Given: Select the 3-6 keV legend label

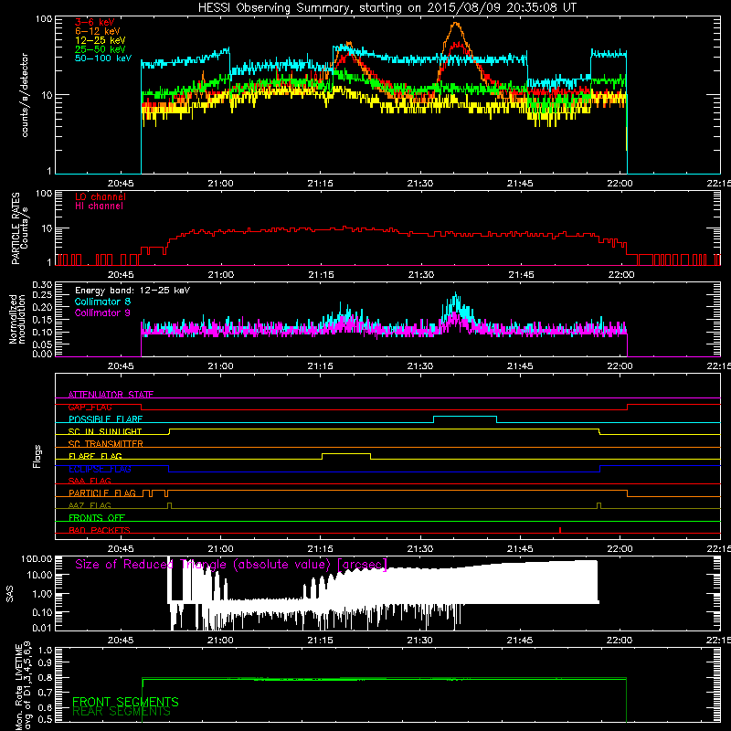Looking at the screenshot, I should click(x=95, y=22).
